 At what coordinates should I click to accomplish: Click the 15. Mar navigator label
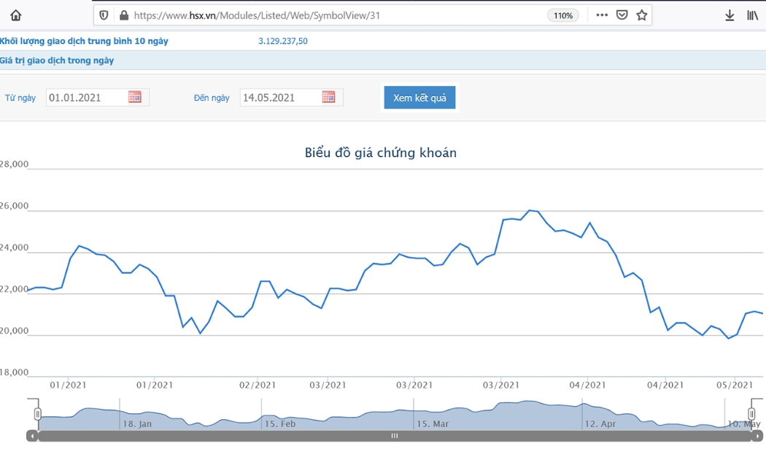[433, 423]
